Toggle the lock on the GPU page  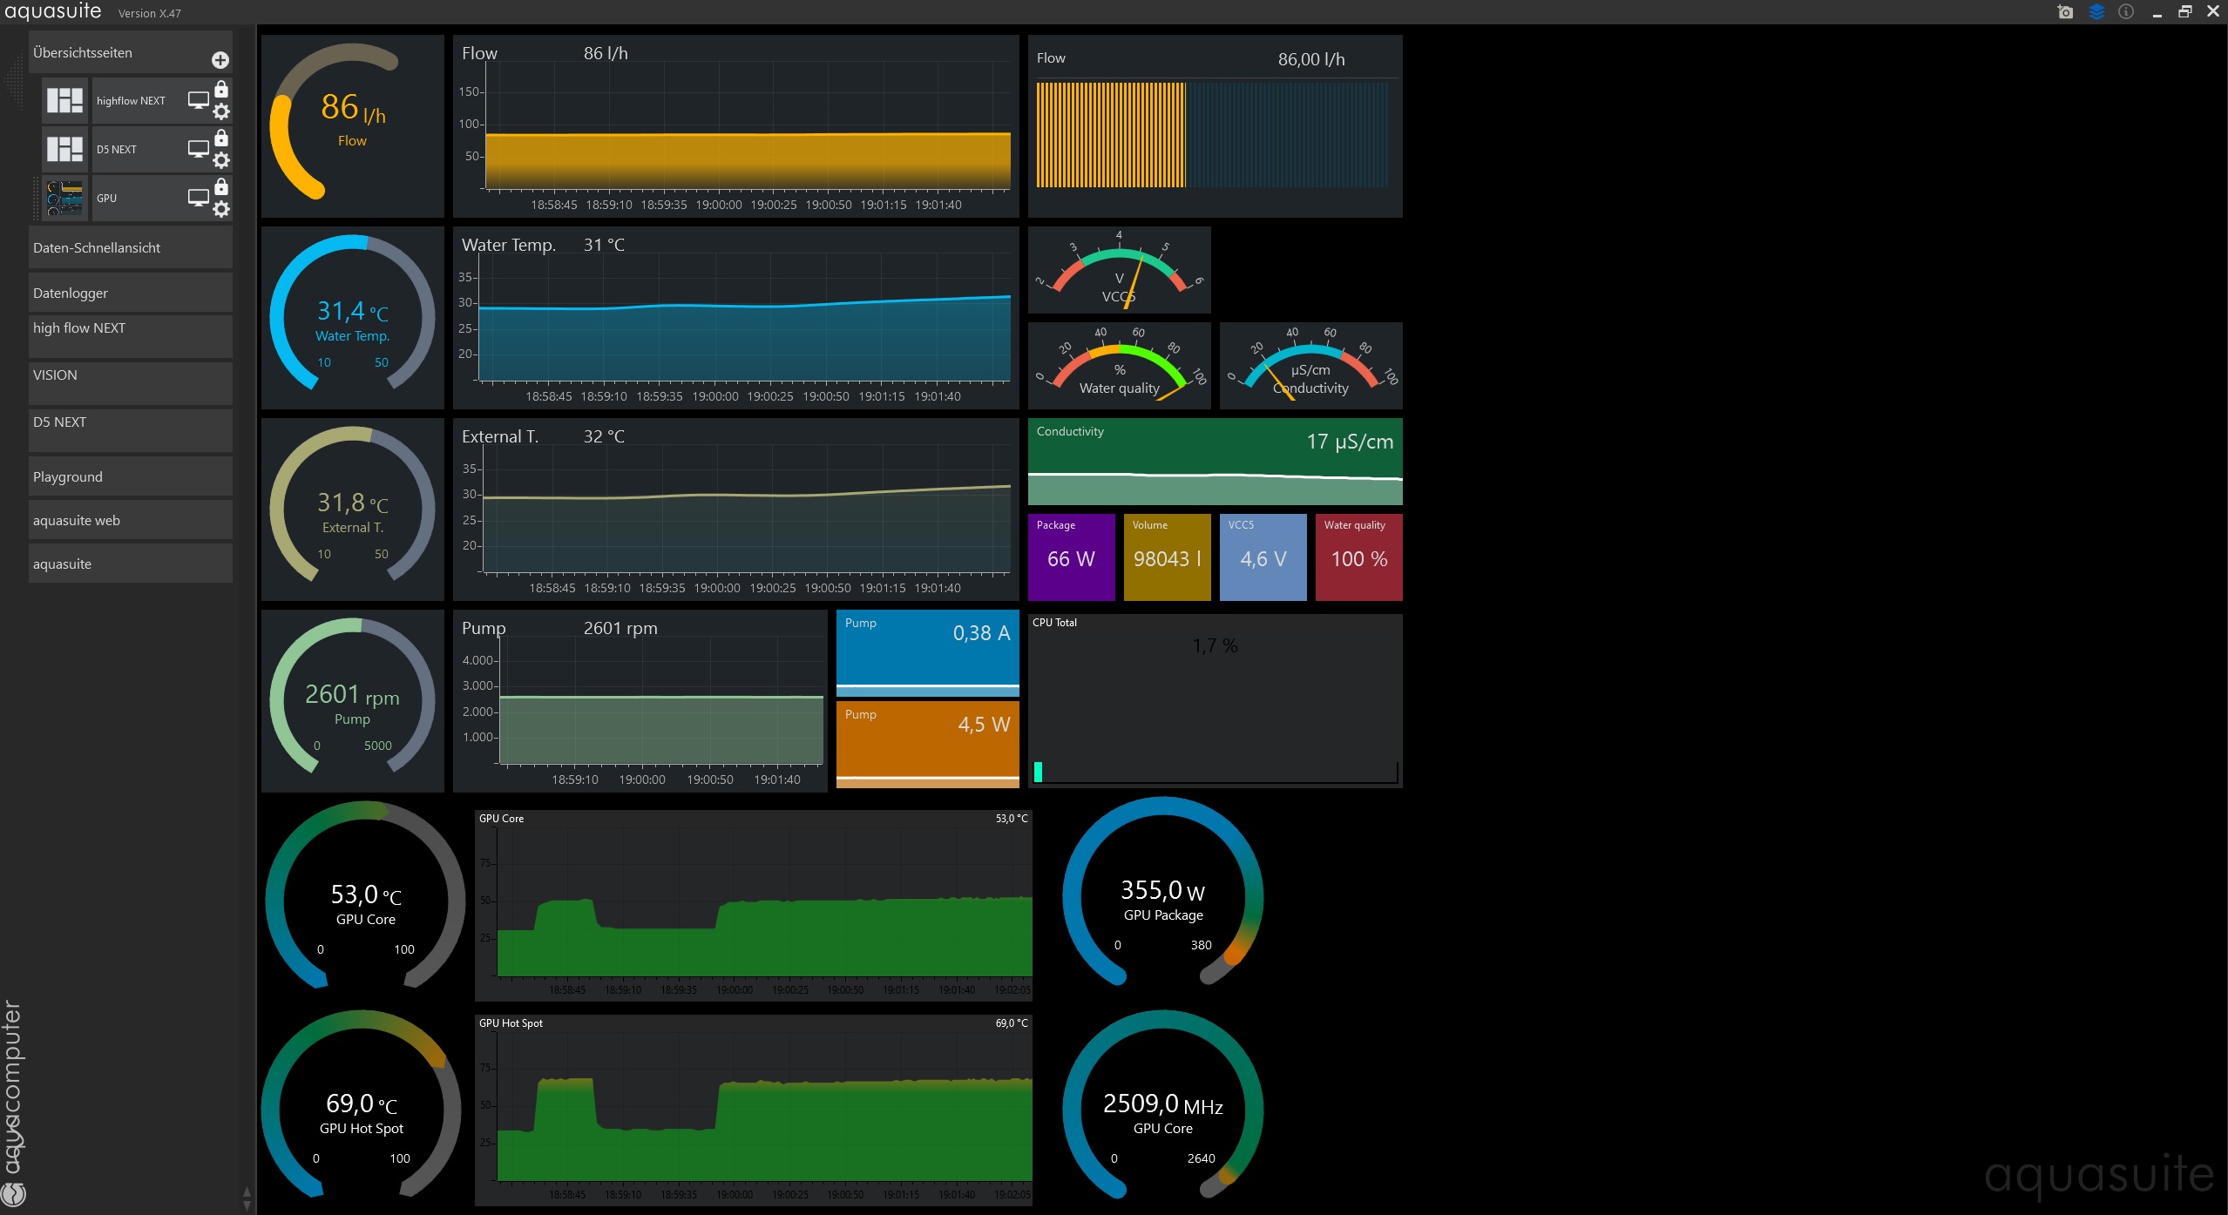(x=221, y=187)
